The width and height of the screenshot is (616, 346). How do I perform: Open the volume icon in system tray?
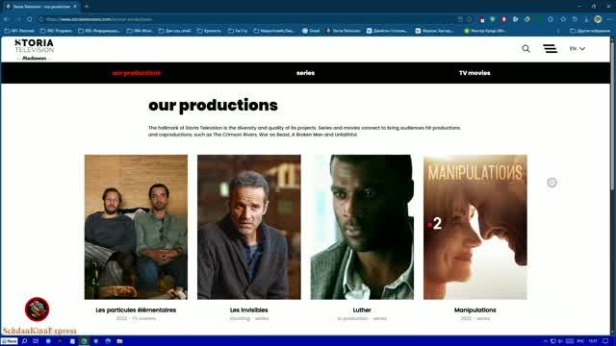[x=560, y=341]
